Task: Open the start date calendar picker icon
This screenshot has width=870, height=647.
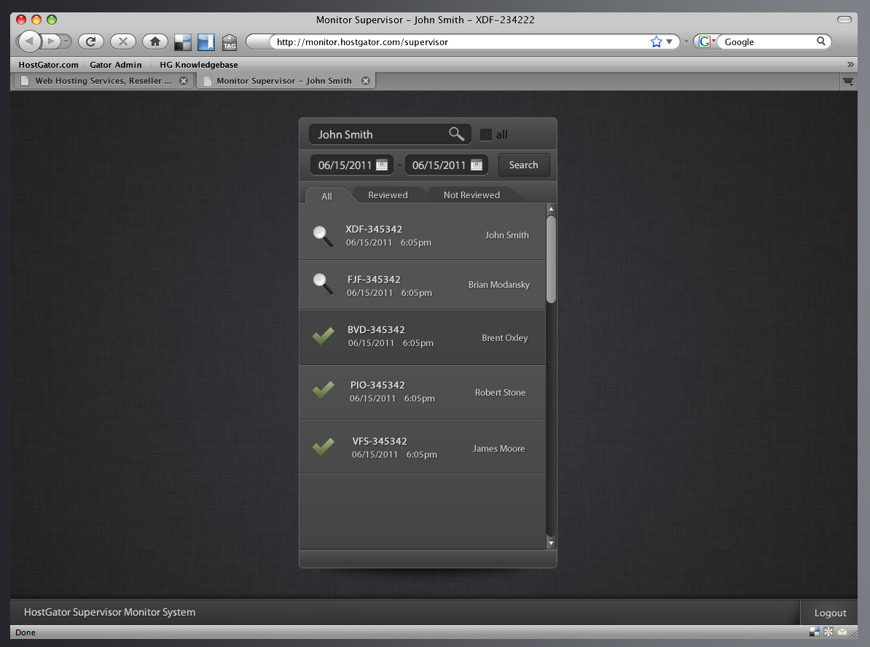Action: (382, 165)
